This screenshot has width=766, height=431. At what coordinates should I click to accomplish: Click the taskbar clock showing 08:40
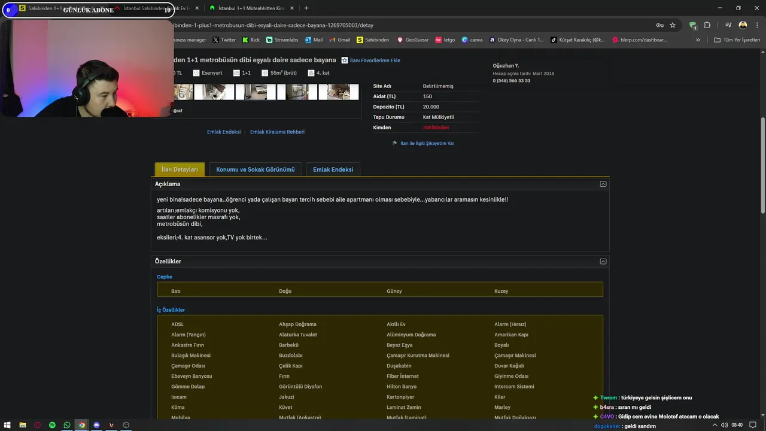pos(737,425)
